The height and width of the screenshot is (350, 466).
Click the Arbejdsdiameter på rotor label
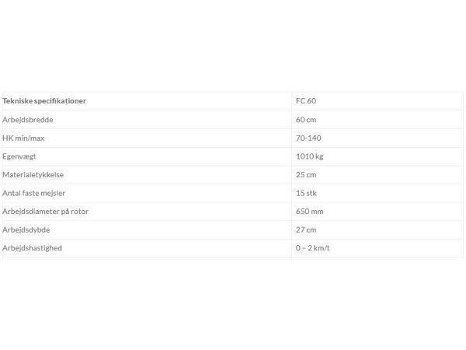[46, 212]
